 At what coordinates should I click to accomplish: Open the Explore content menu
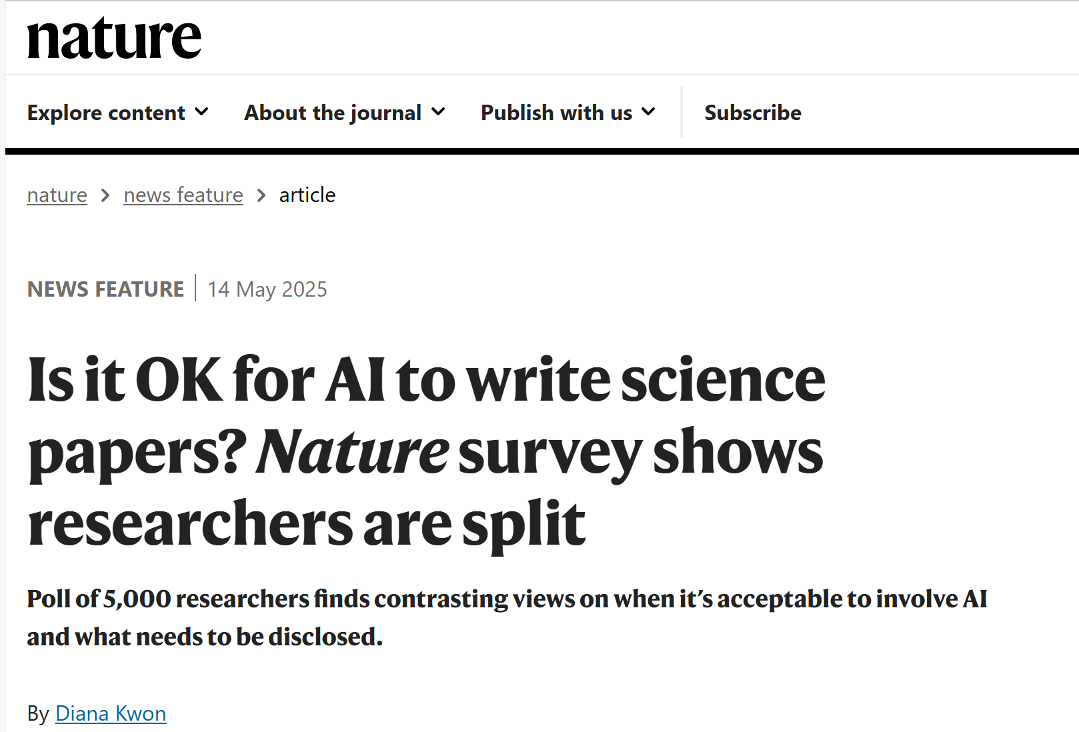pos(106,113)
